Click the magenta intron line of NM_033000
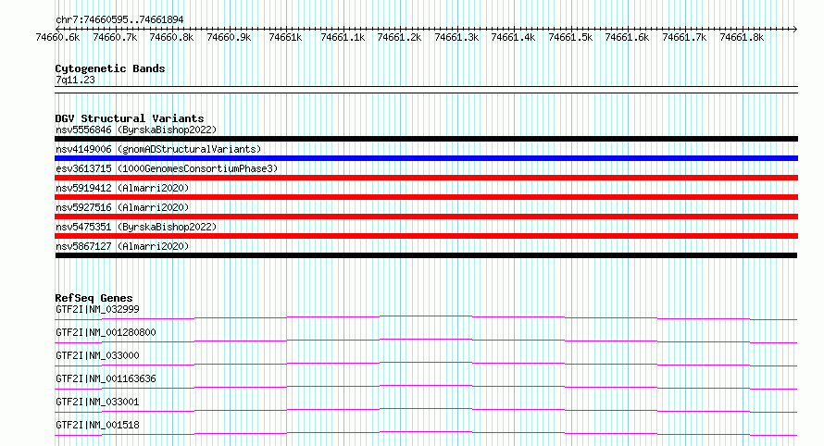 [x=426, y=363]
